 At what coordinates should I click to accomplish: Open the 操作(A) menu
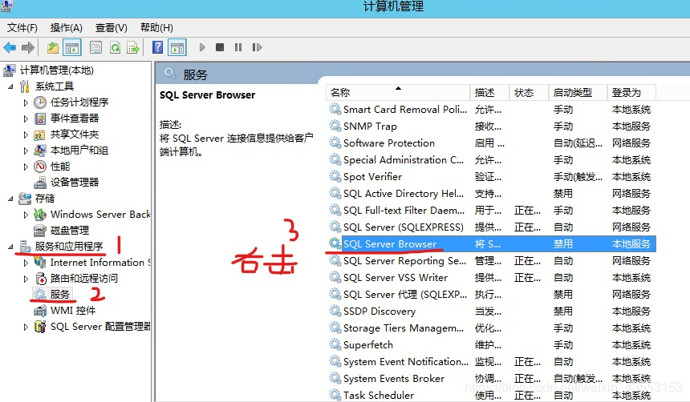coord(66,28)
